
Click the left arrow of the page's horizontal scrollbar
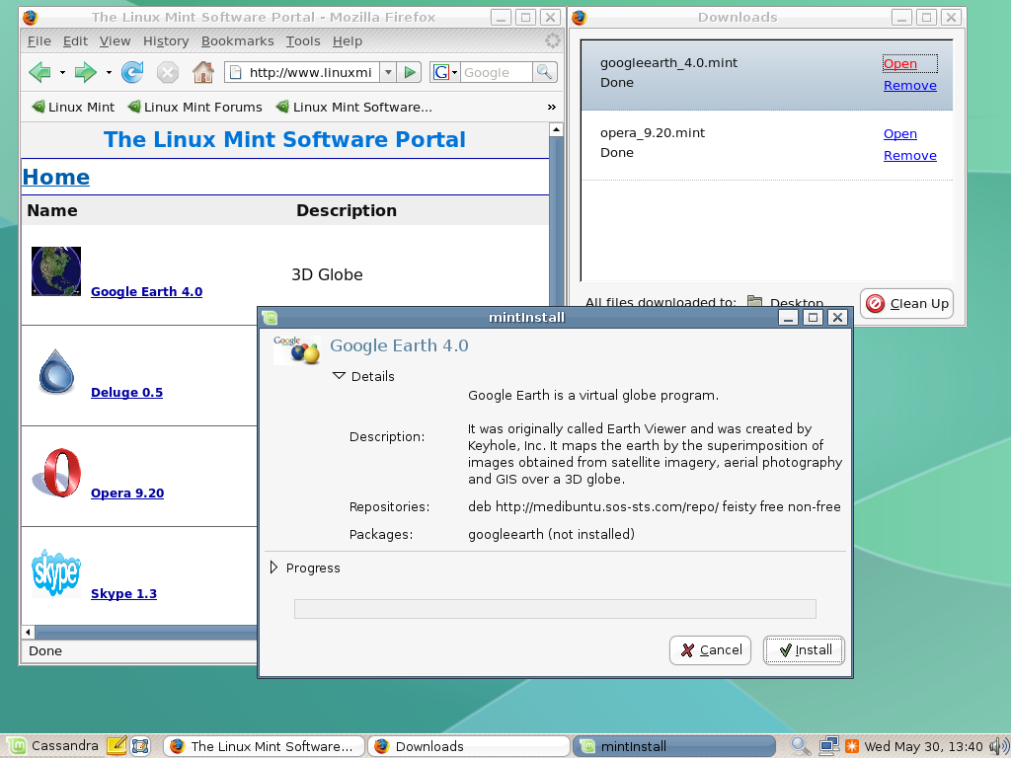(28, 632)
